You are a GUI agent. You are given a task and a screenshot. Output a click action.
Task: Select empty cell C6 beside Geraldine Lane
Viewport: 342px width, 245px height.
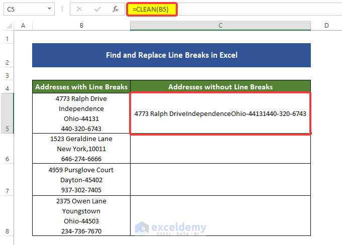(220, 149)
